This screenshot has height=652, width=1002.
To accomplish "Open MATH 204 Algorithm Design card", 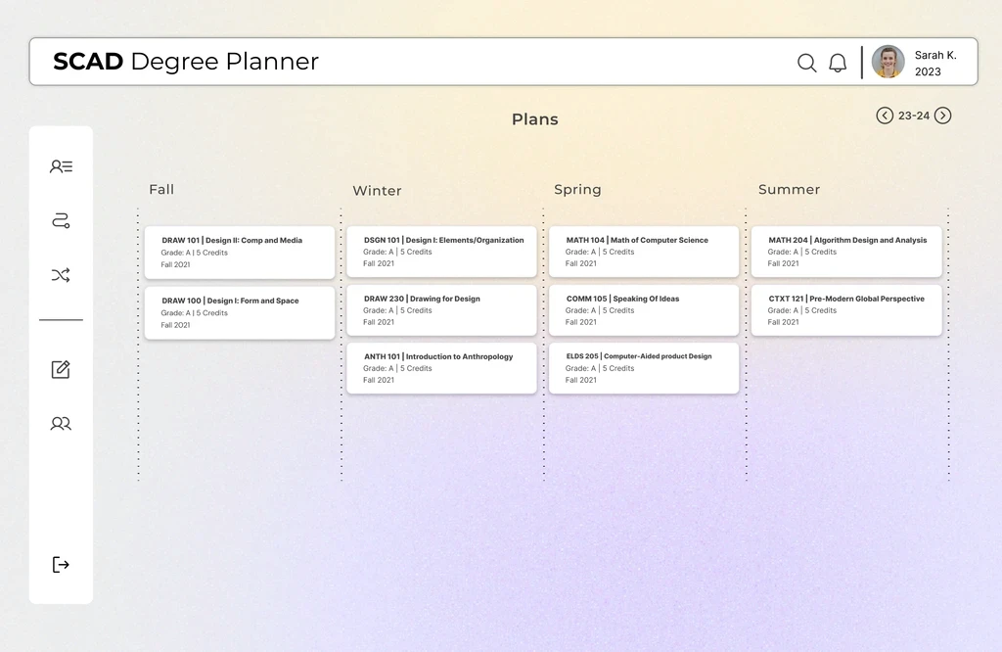I will [x=846, y=252].
